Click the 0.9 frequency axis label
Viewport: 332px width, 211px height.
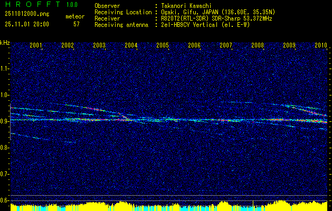pos(4,121)
